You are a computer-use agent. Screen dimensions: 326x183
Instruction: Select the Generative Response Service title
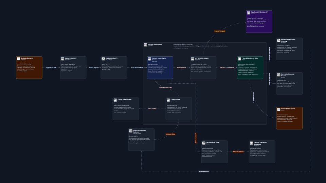click(288, 75)
